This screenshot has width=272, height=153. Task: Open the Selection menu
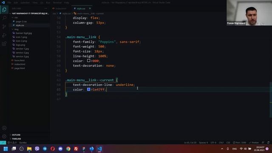(25, 3)
